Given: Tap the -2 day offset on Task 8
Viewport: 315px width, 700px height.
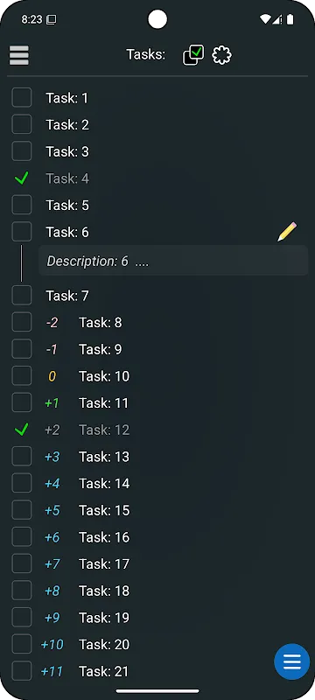Looking at the screenshot, I should (52, 322).
